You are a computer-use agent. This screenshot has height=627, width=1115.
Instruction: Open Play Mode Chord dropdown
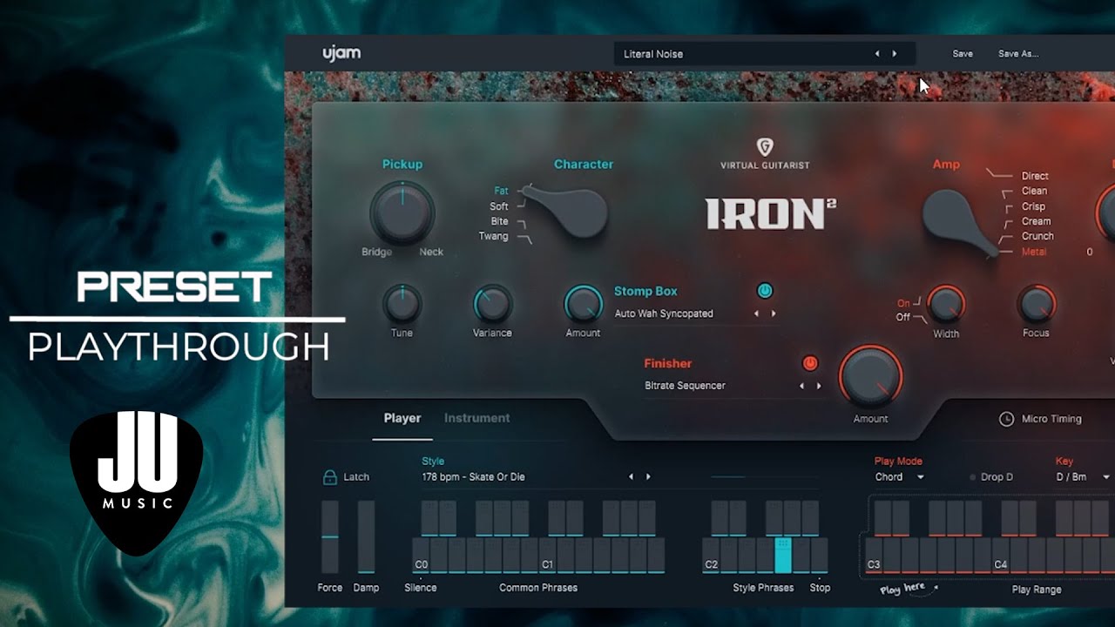click(900, 477)
